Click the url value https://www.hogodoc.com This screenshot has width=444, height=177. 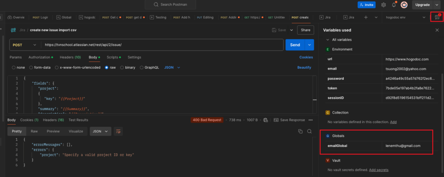click(407, 59)
